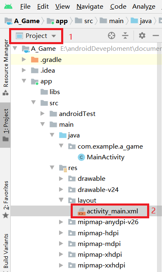Click the app module folder icon
This screenshot has height=272, width=162.
[35, 81]
